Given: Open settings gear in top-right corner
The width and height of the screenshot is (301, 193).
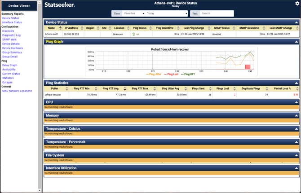Looking at the screenshot, I should pyautogui.click(x=297, y=4).
